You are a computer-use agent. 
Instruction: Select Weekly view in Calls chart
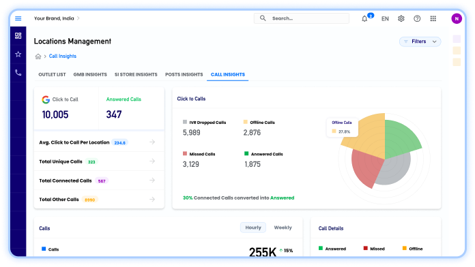pos(283,227)
